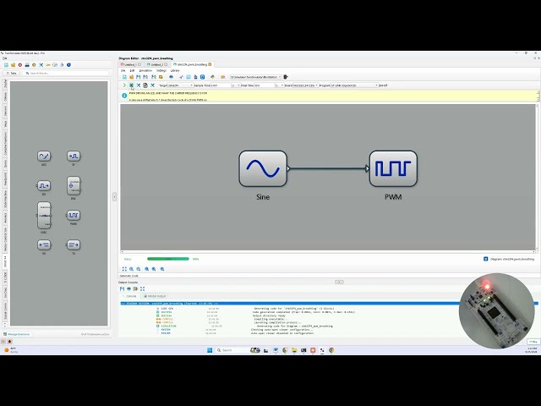
Task: Switch to the Untitled_1 tab
Action: pos(130,64)
